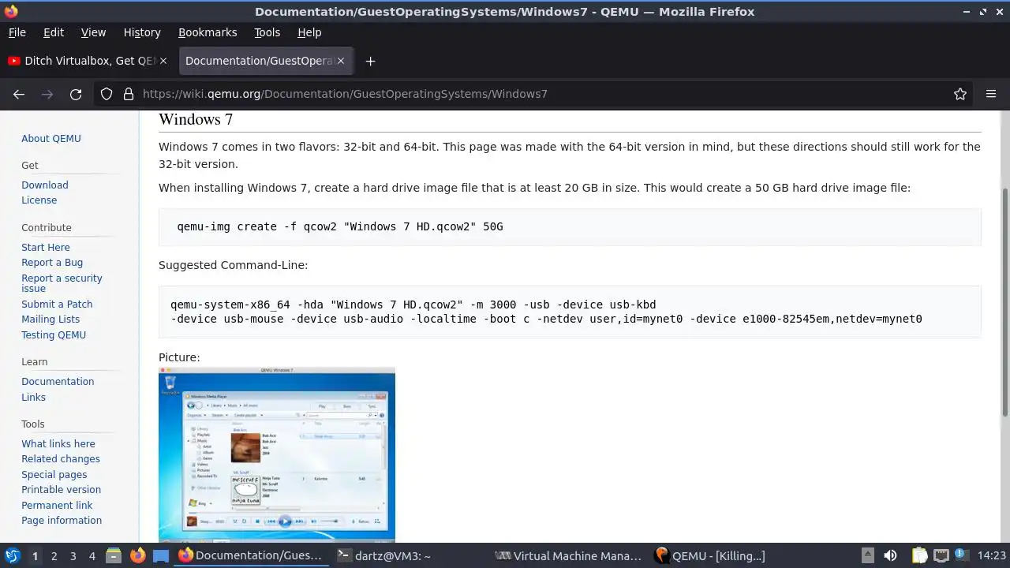Image resolution: width=1010 pixels, height=568 pixels.
Task: Select the Firefox Documentation/Gues... taskbar window
Action: coord(251,555)
